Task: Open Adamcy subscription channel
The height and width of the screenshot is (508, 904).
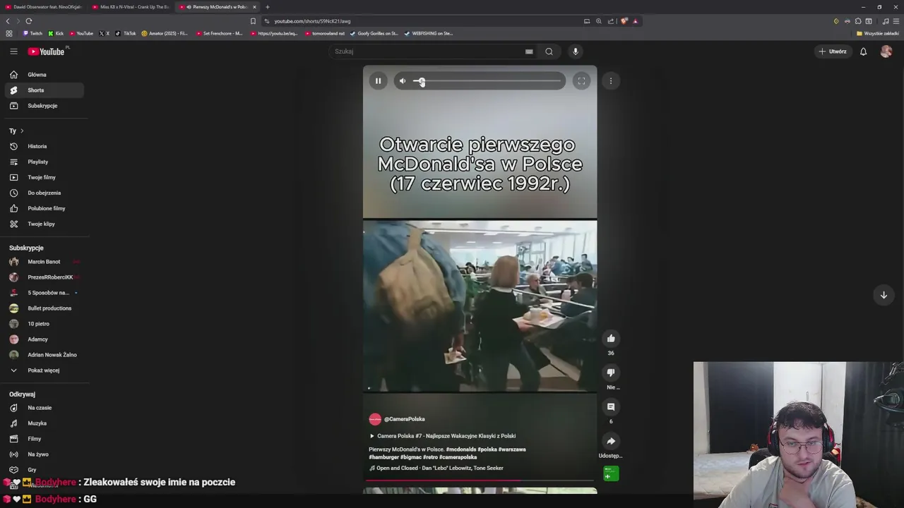Action: [x=44, y=339]
